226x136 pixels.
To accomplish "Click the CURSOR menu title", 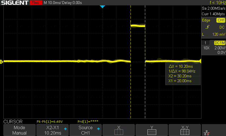I will click(13, 121).
